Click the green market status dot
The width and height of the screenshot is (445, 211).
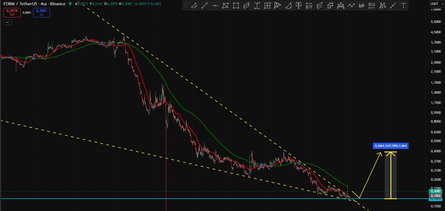[70, 4]
